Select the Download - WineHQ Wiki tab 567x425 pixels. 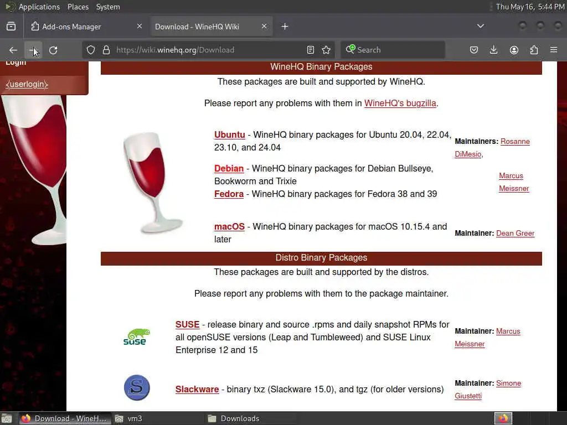pyautogui.click(x=212, y=27)
